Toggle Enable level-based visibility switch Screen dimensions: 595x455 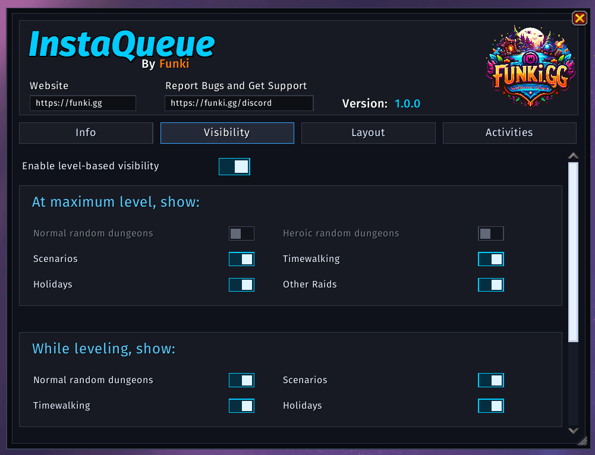tap(235, 166)
